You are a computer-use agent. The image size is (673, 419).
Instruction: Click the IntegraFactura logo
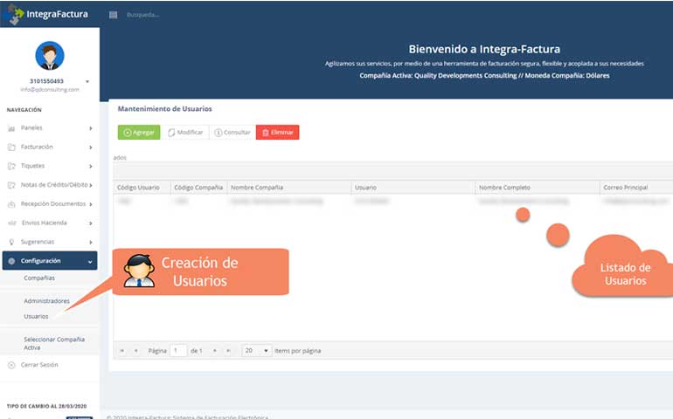pyautogui.click(x=48, y=14)
